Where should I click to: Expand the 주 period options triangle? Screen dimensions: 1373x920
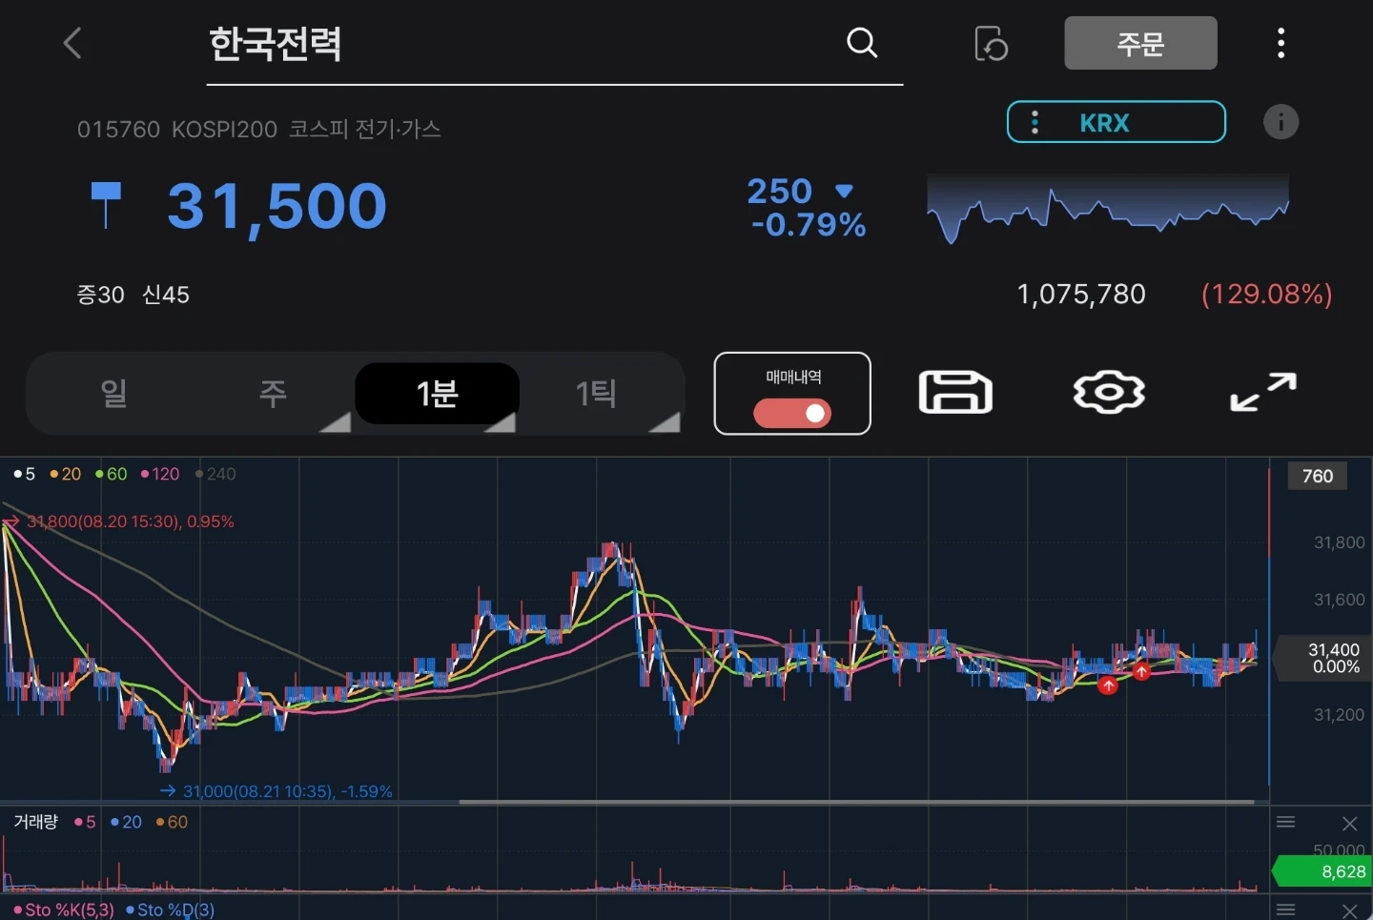tap(335, 422)
